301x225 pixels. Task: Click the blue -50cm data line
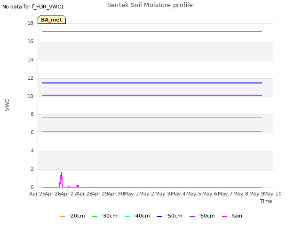[152, 83]
